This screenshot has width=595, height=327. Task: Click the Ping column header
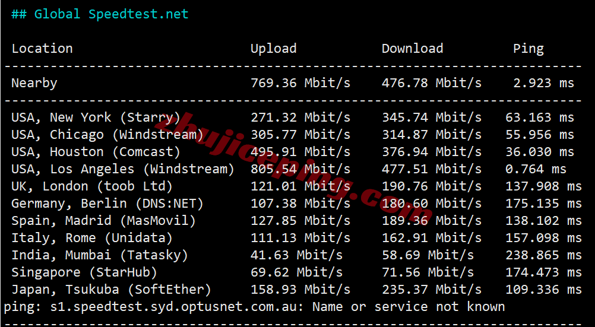click(x=528, y=49)
